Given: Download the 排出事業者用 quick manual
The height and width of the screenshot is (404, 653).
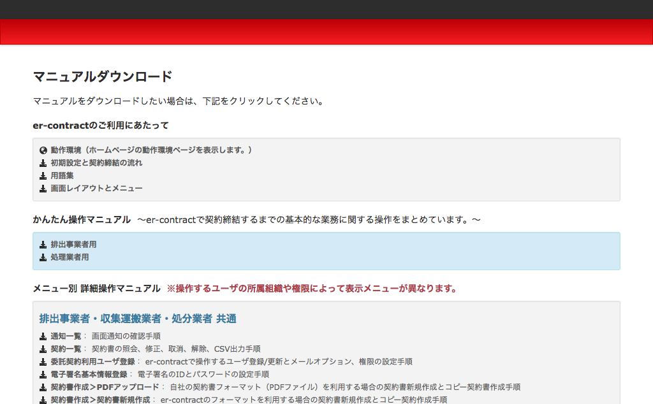Looking at the screenshot, I should tap(73, 245).
